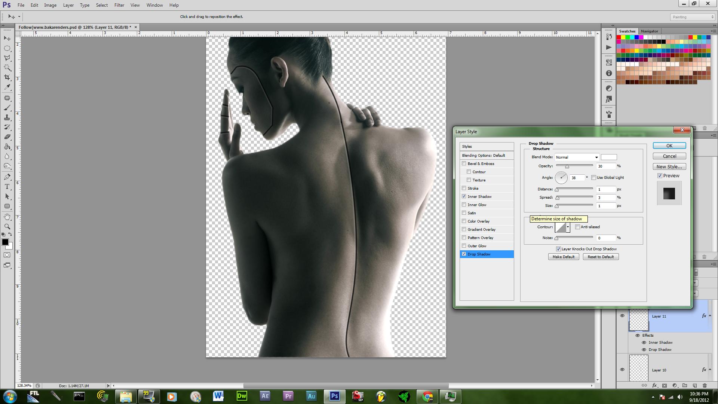Toggle the Preview checkbox

pyautogui.click(x=660, y=176)
